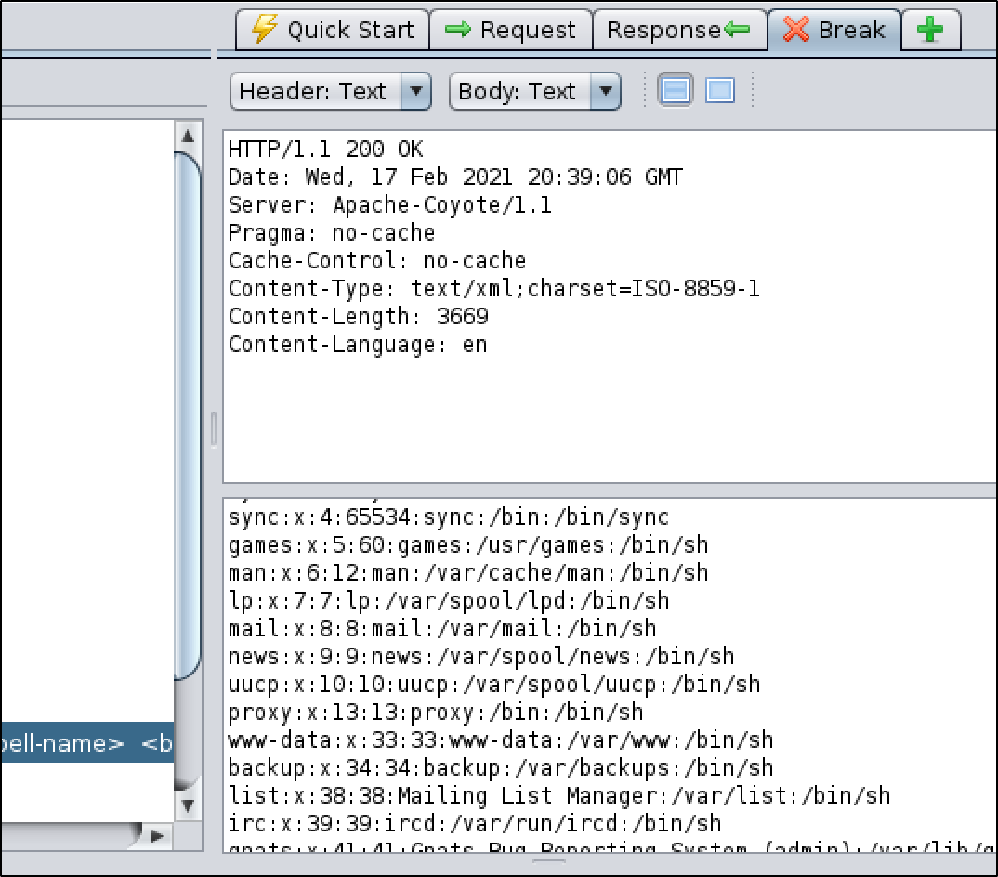Screen dimensions: 998x877
Task: Switch to the Response tab
Action: coord(679,30)
